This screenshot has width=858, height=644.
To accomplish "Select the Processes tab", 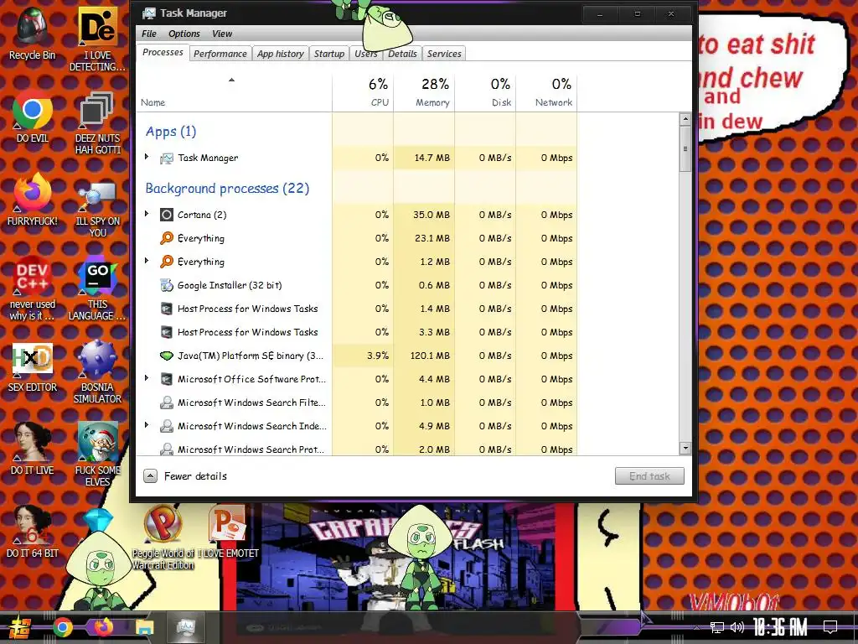I will pyautogui.click(x=163, y=53).
